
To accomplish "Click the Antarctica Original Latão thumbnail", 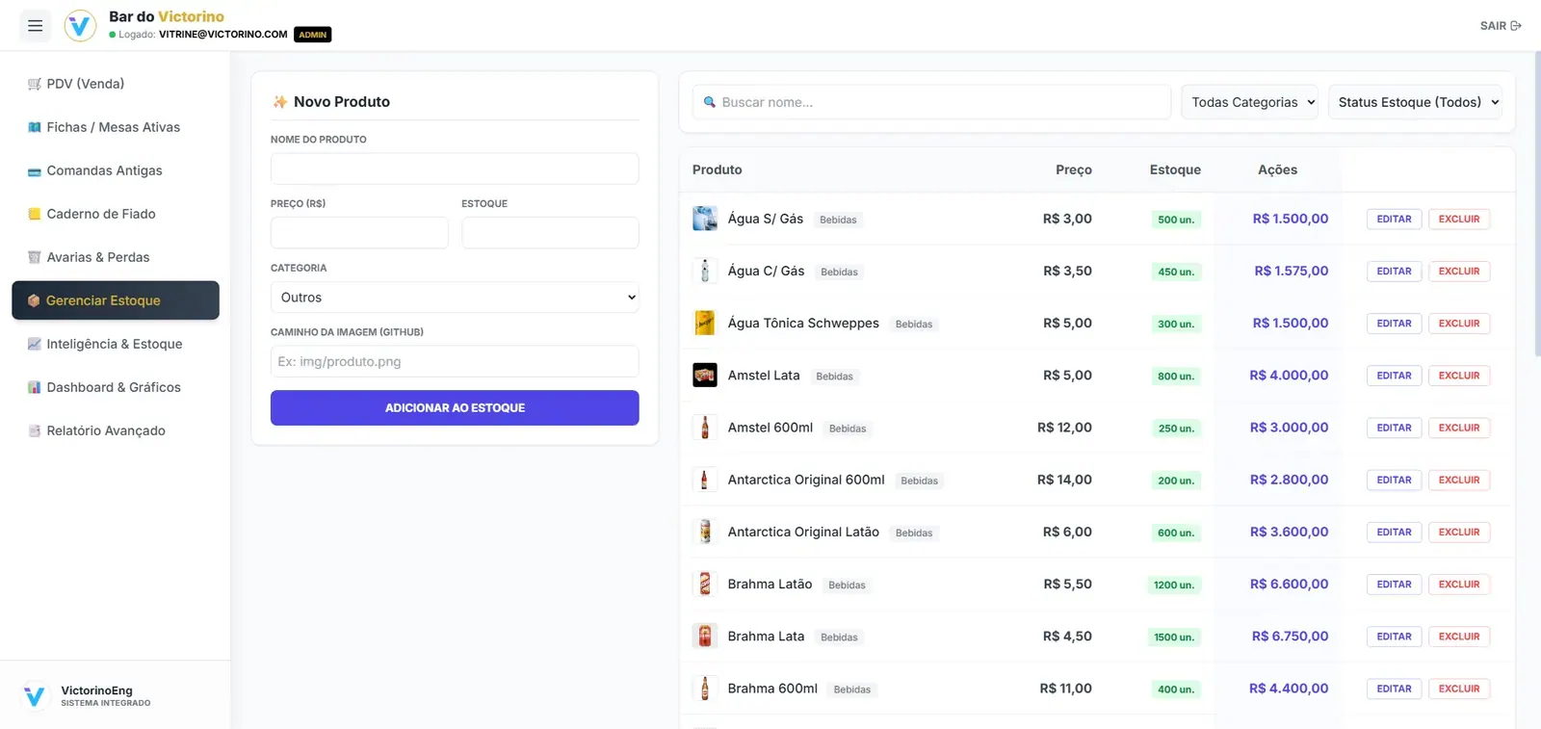I will click(705, 532).
